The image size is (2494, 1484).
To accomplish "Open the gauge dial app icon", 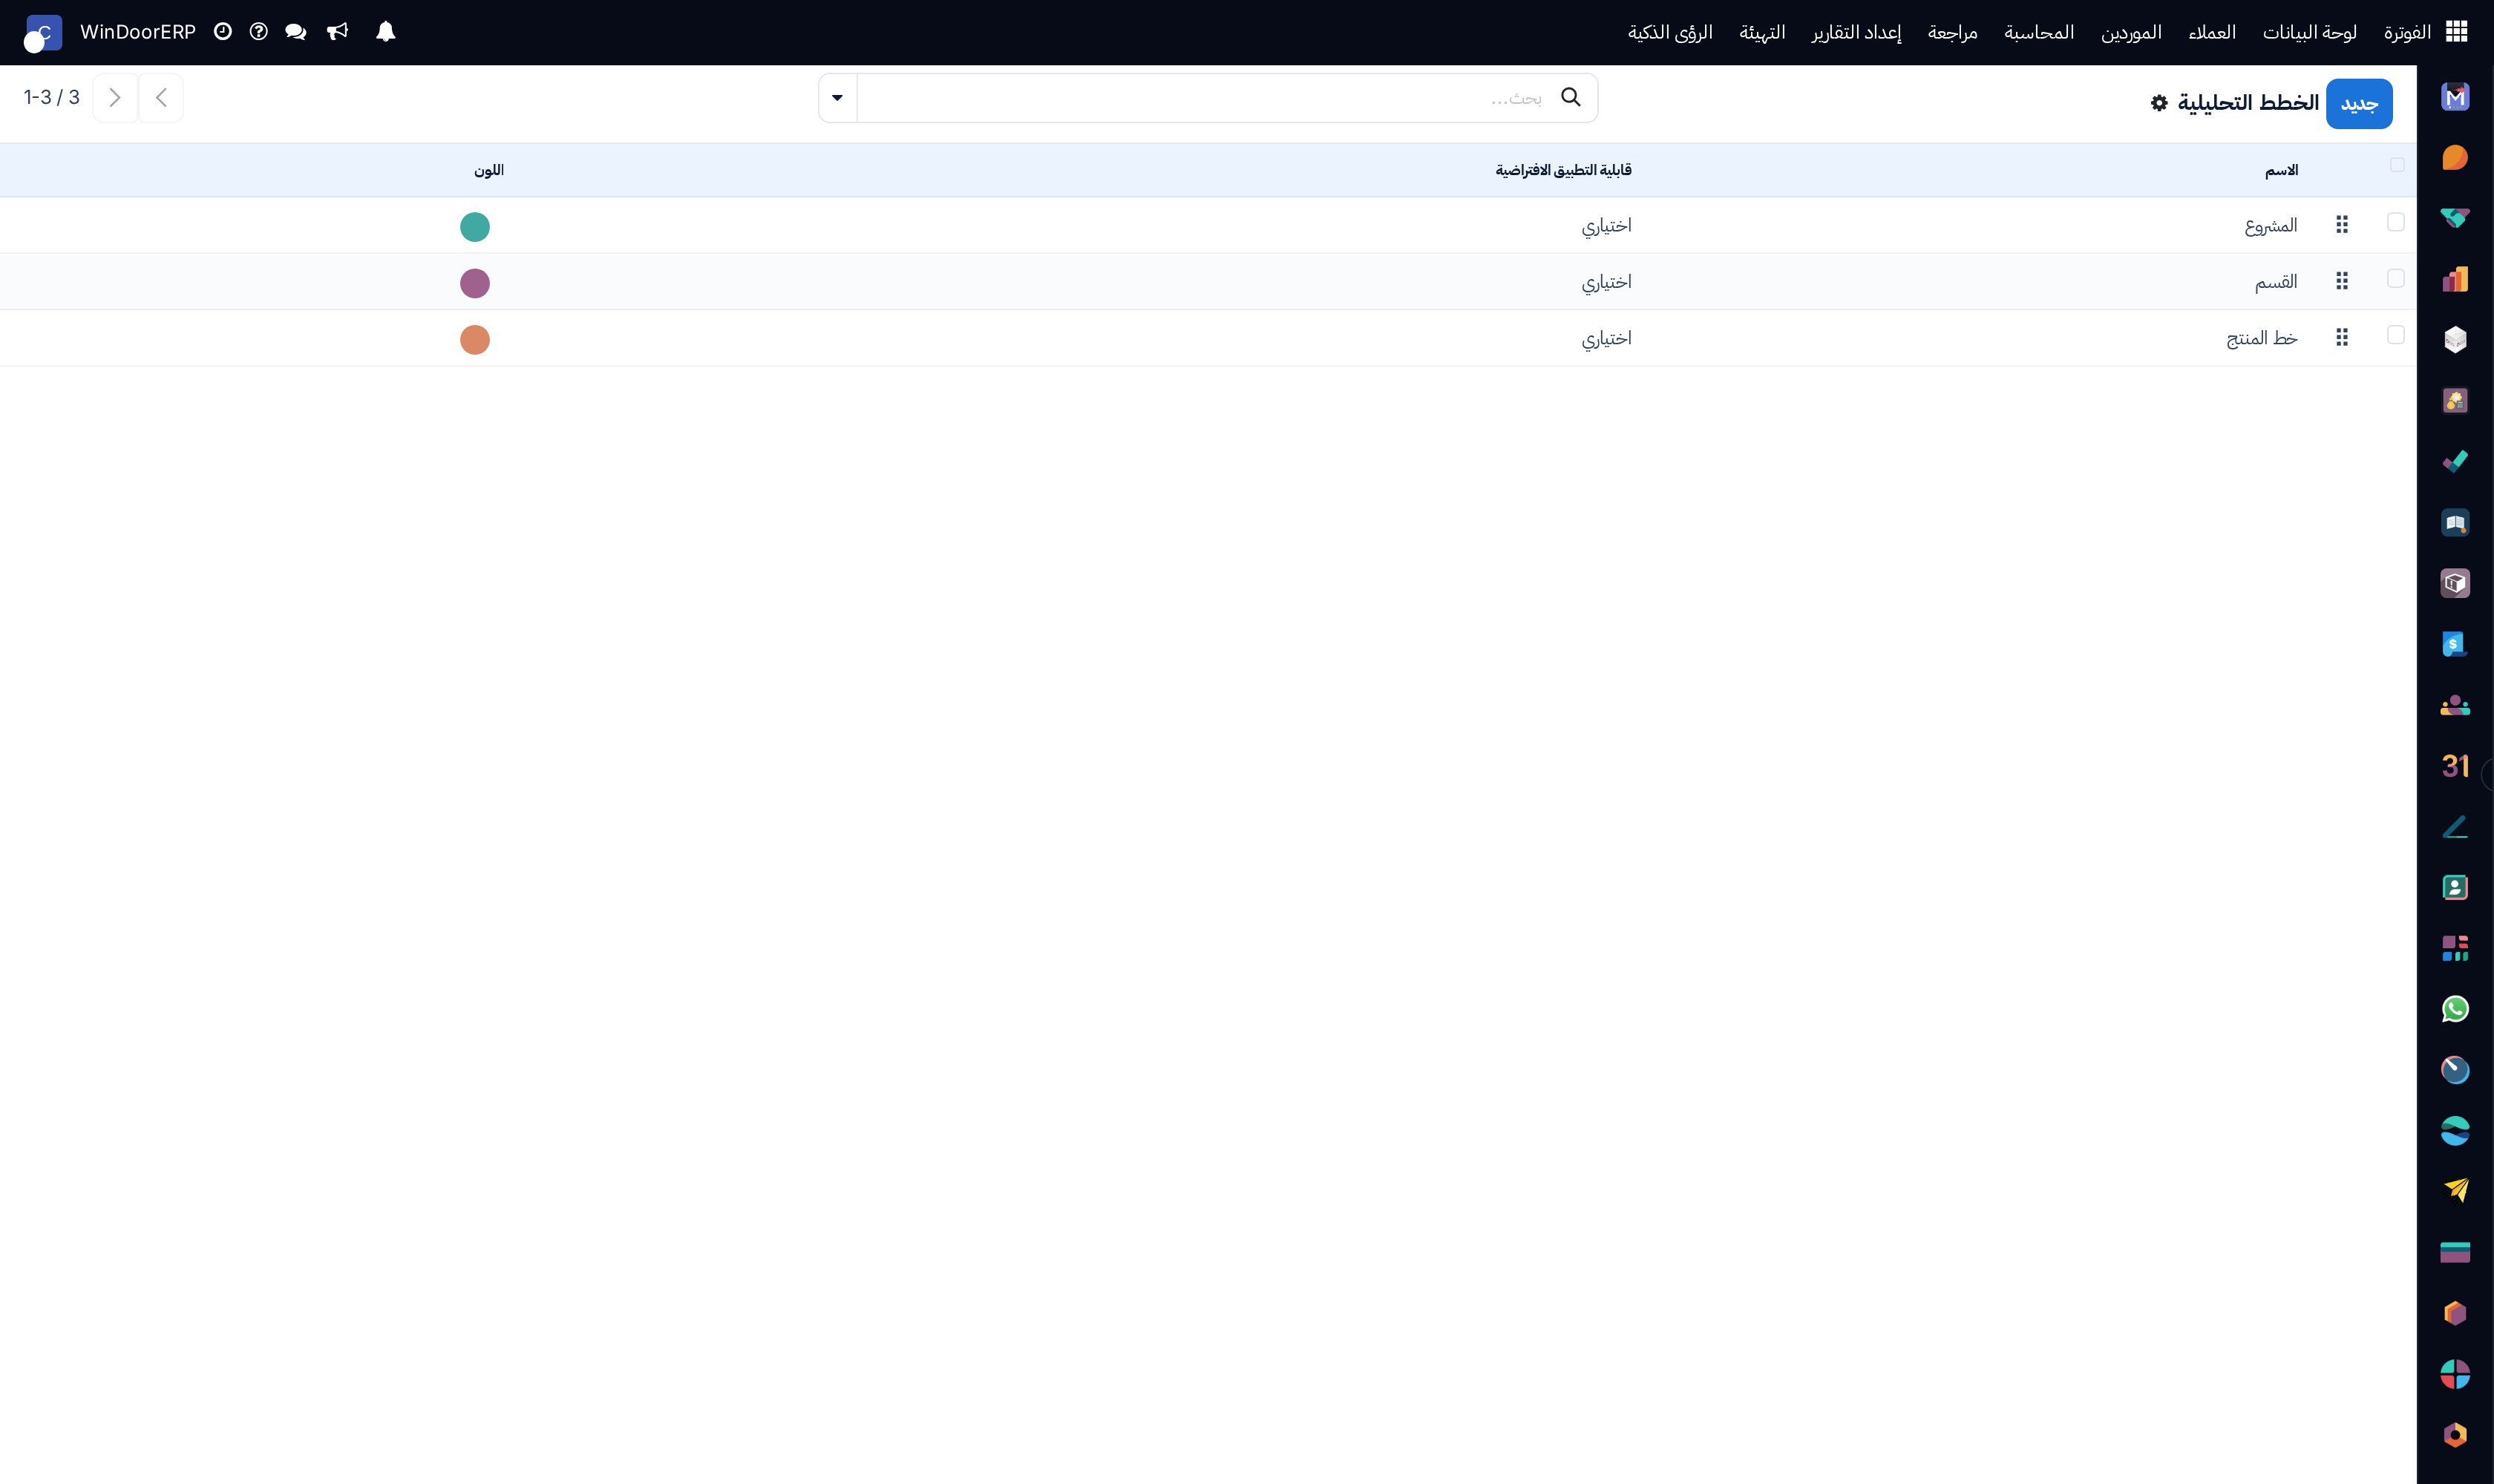I will [x=2455, y=1070].
